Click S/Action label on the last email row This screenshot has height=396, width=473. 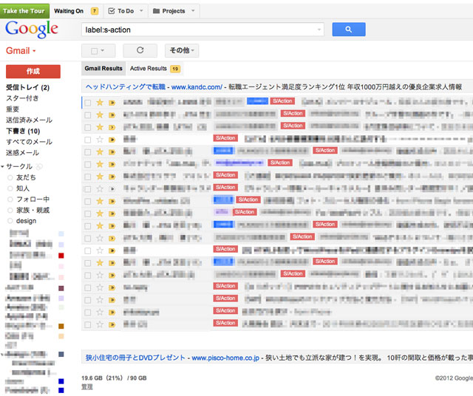[x=225, y=323]
